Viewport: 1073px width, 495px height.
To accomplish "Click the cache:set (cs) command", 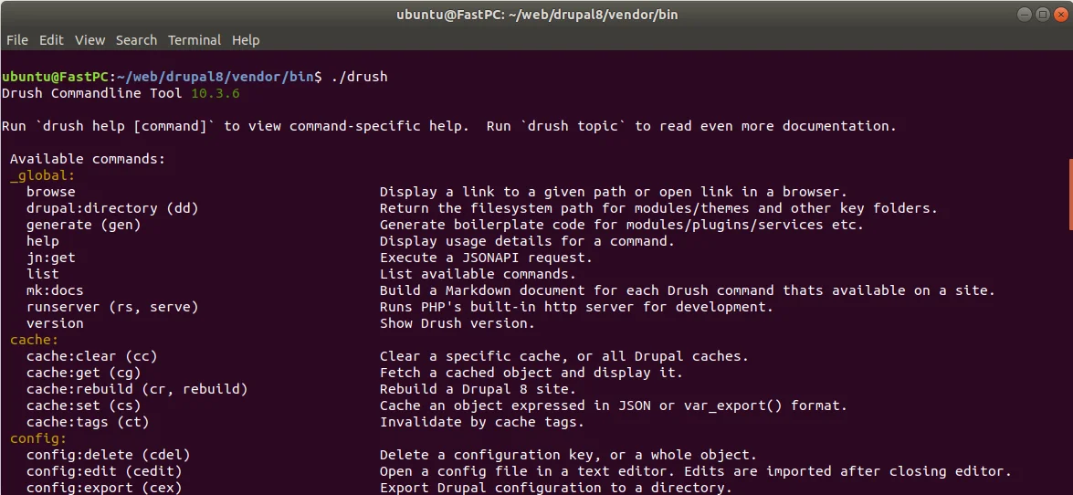I will 83,405.
